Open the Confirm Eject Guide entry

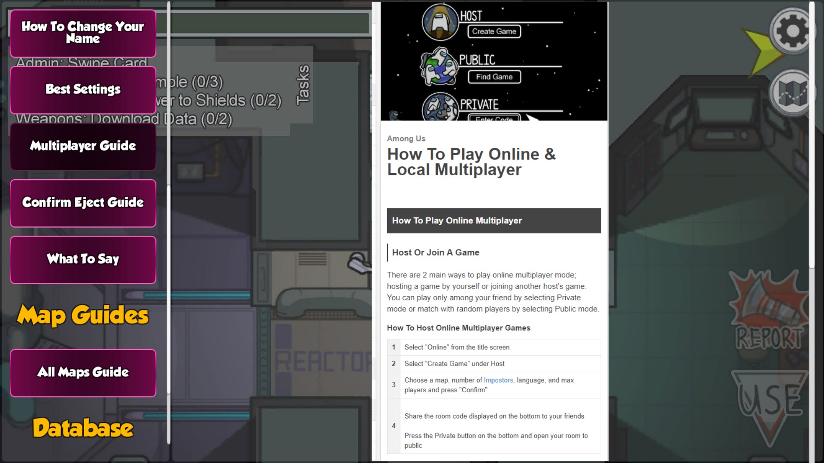click(x=83, y=203)
